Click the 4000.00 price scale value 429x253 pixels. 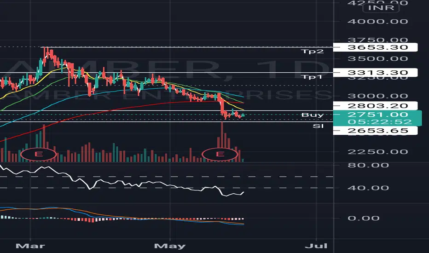[x=377, y=21]
